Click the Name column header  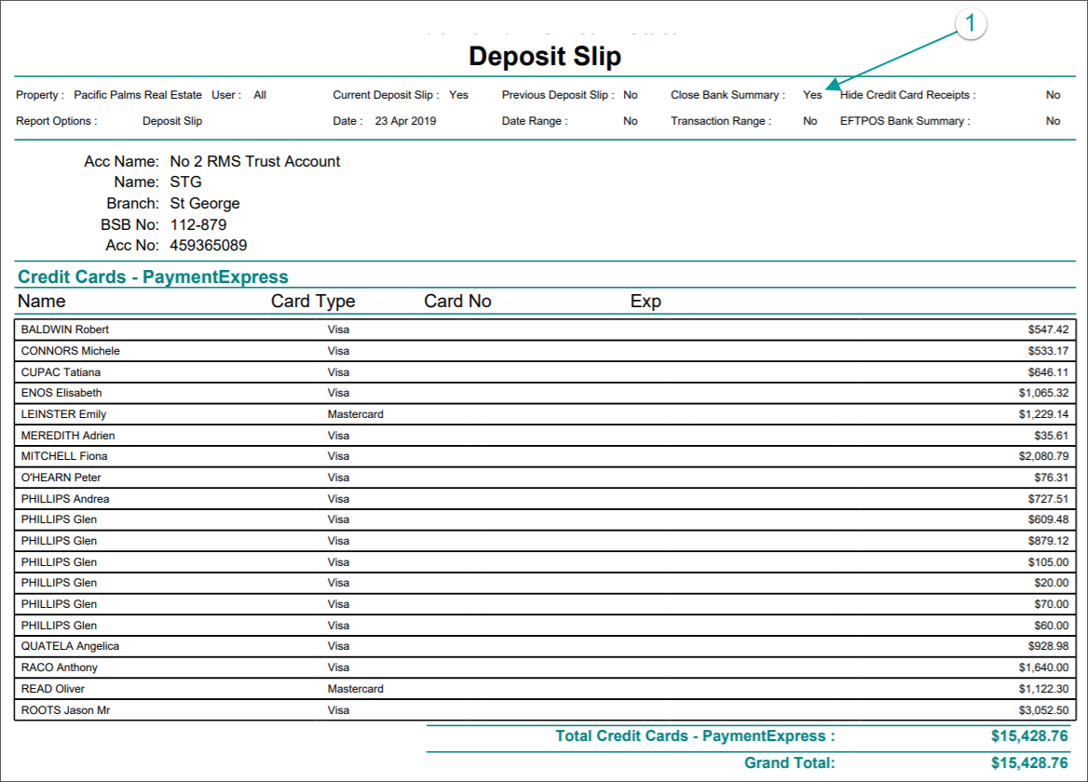(42, 301)
